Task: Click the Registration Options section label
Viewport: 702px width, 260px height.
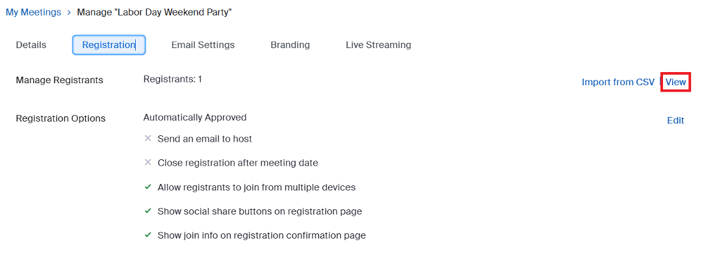Action: pos(60,118)
